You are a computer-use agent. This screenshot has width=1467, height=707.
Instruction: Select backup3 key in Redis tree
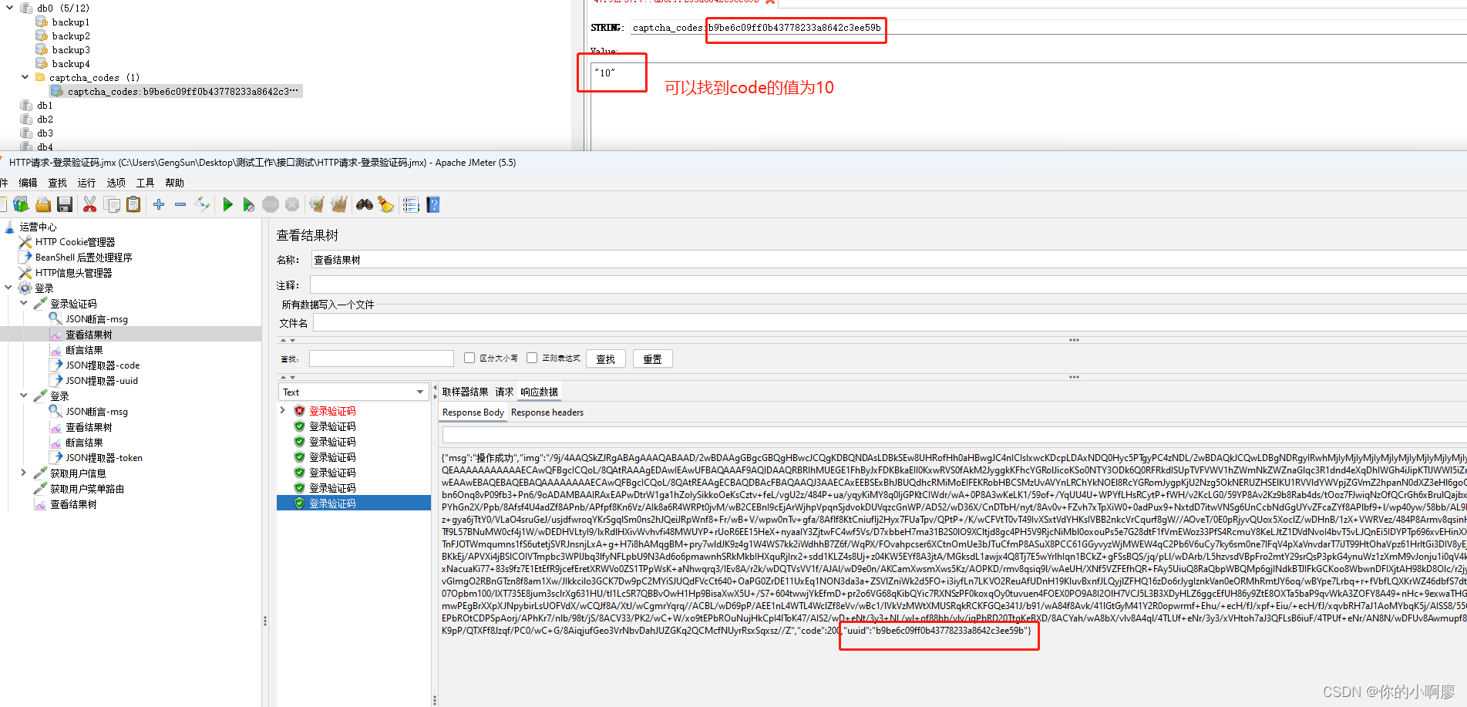pyautogui.click(x=71, y=50)
